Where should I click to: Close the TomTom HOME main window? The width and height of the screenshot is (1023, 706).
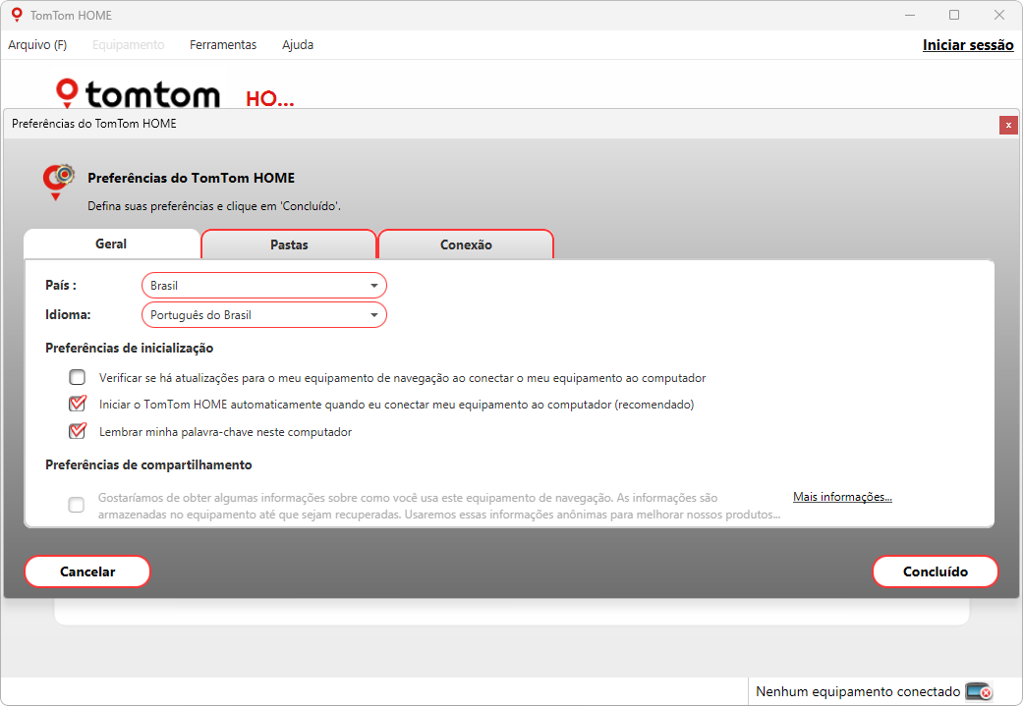click(998, 15)
